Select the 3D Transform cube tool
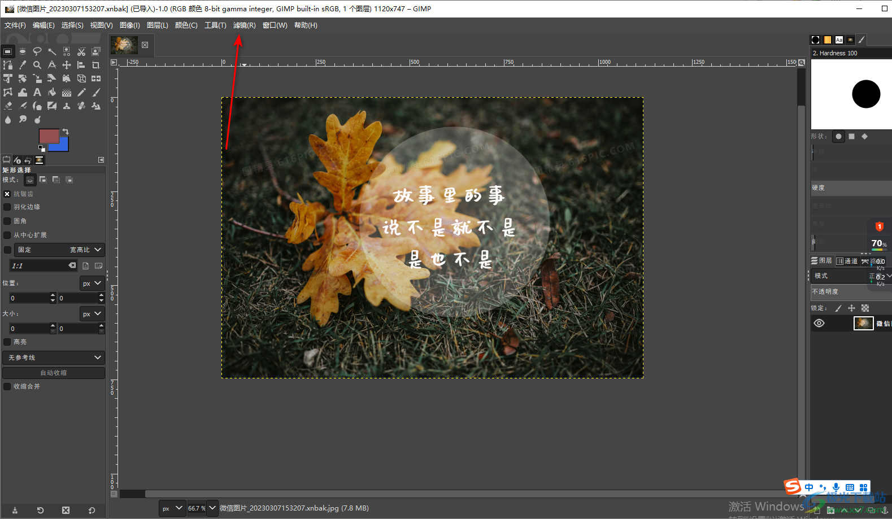The image size is (892, 519). tap(81, 78)
